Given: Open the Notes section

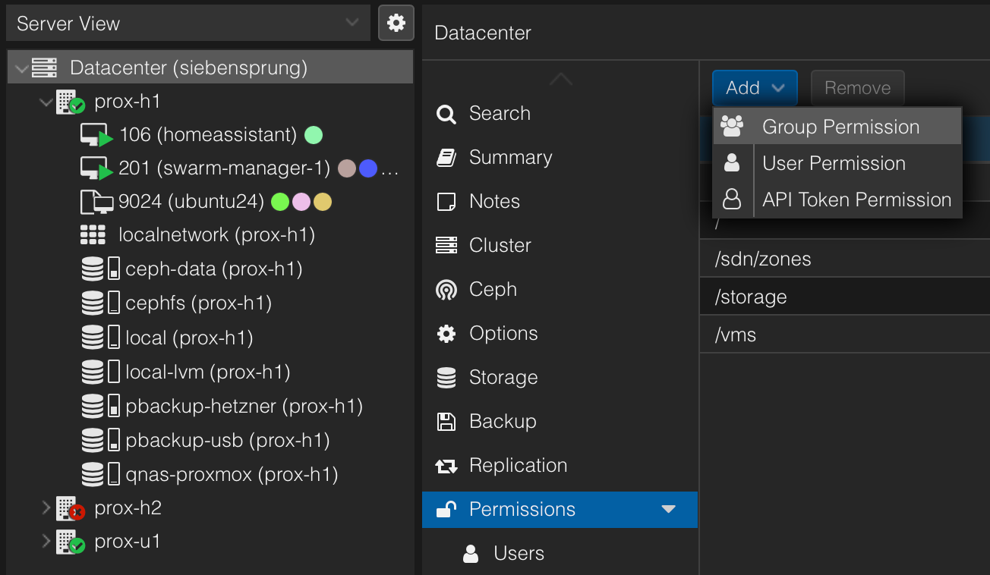Looking at the screenshot, I should [x=560, y=202].
